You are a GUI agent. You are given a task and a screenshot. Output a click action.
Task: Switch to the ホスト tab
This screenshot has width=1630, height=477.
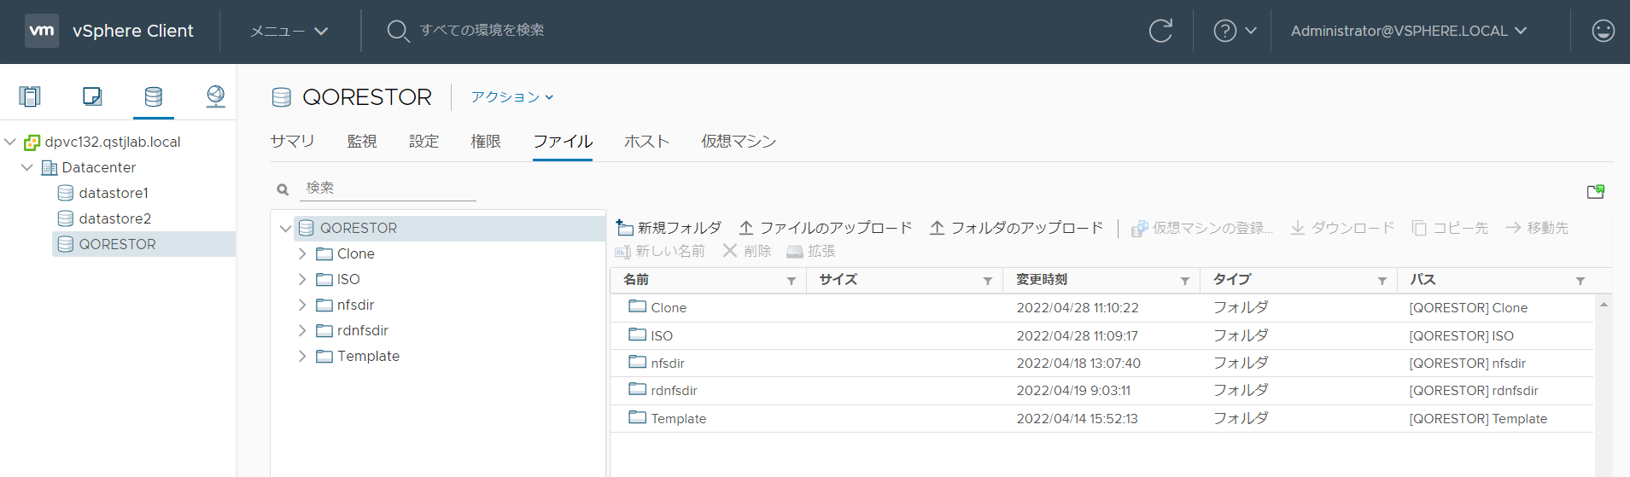pyautogui.click(x=646, y=142)
